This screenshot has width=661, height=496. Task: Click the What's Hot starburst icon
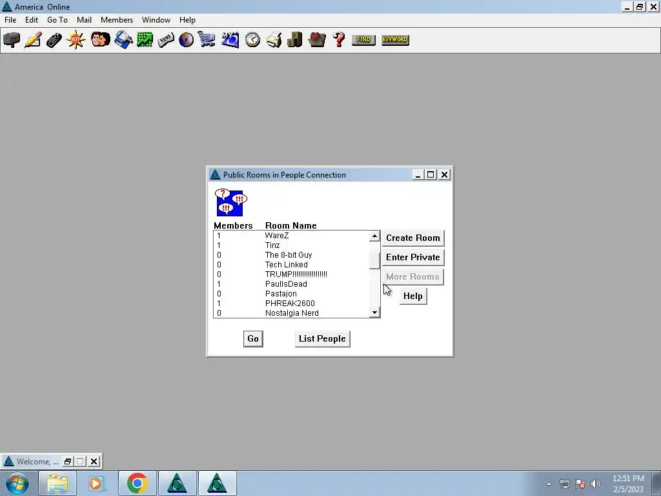coord(76,39)
